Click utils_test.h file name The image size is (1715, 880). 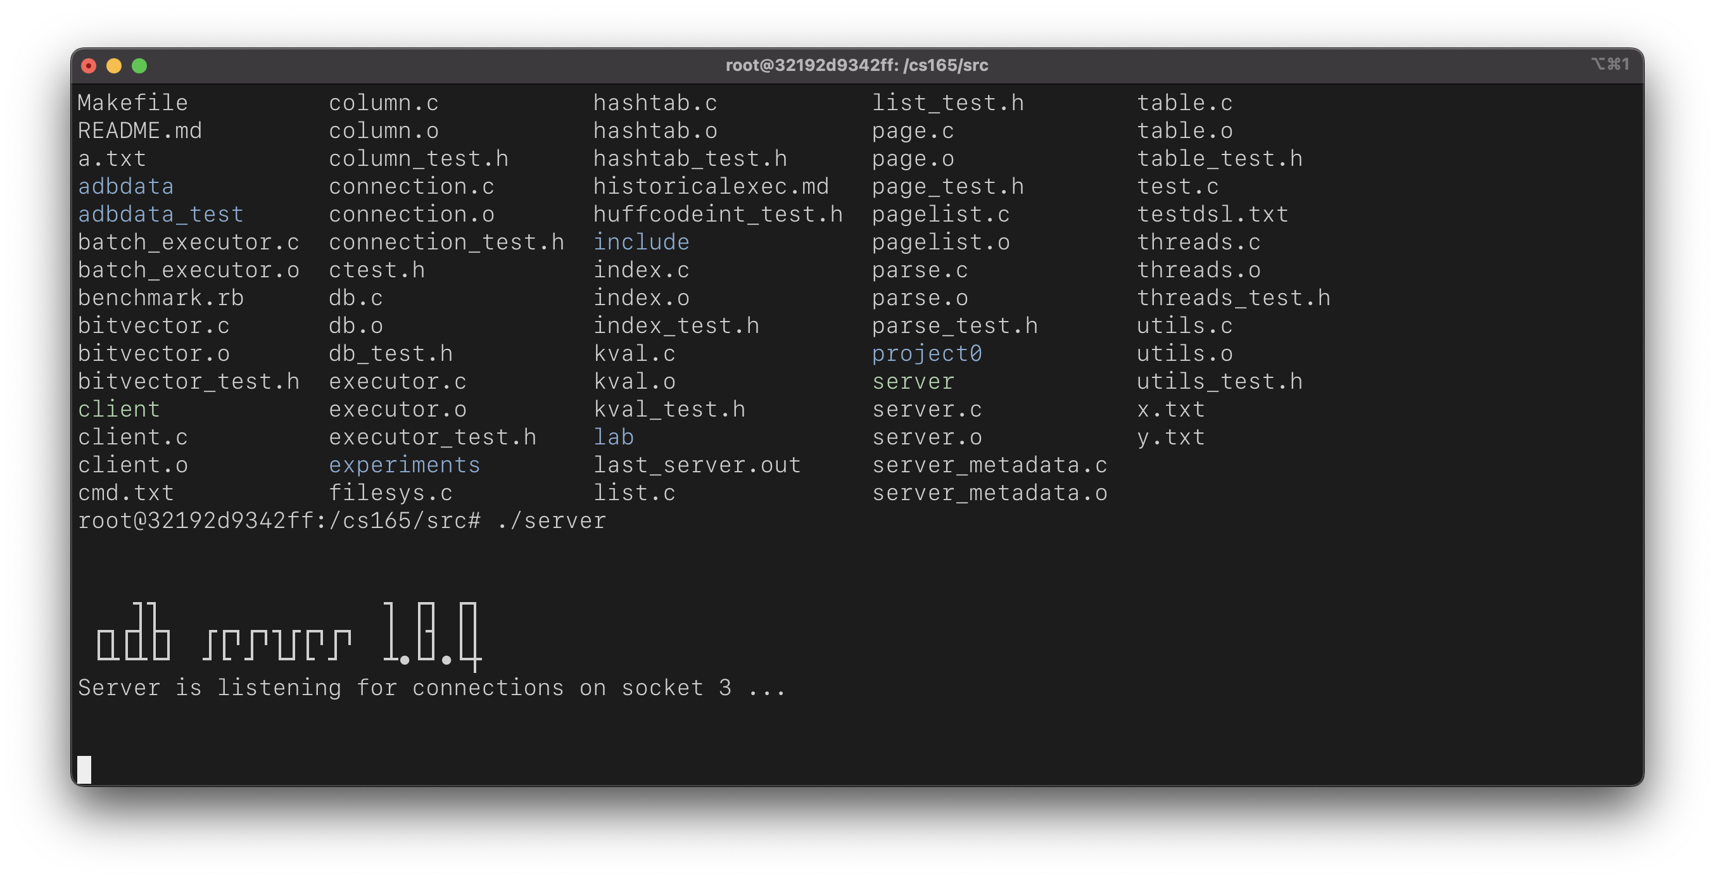coord(1219,381)
